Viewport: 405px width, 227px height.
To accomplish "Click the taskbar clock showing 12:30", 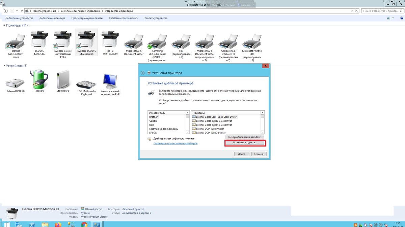I will coord(397,224).
